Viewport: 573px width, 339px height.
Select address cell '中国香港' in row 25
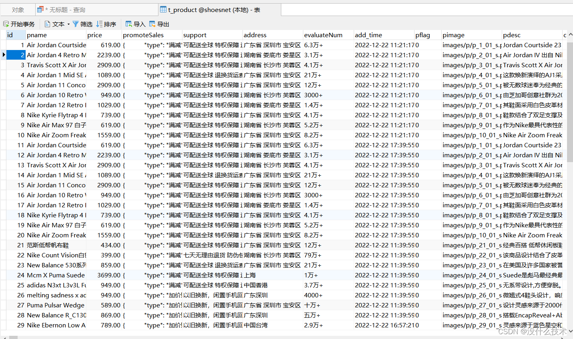[x=273, y=285]
